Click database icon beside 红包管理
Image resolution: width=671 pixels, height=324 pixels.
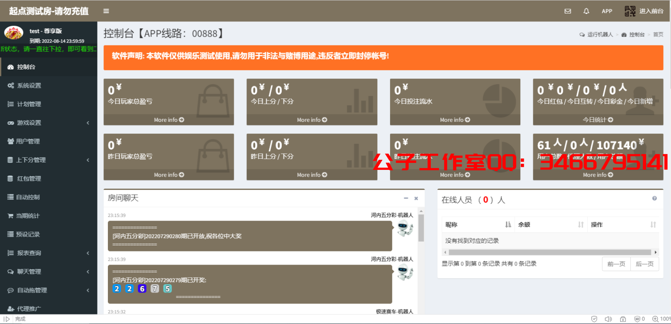pyautogui.click(x=10, y=178)
